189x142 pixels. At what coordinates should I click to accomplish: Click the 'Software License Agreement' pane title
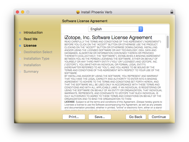tap(84, 21)
